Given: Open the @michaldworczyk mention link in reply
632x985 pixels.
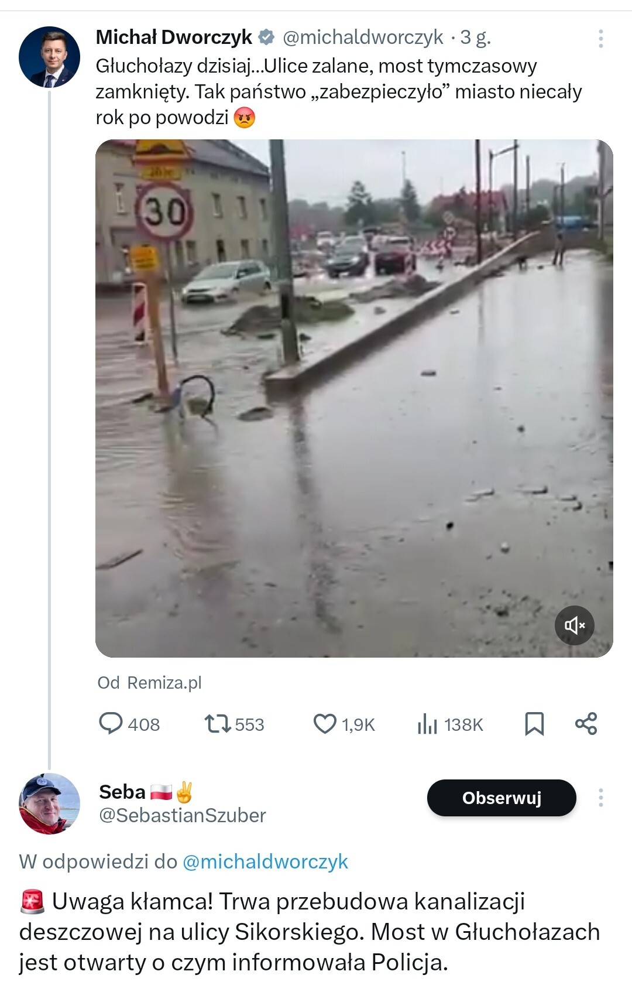Looking at the screenshot, I should point(265,861).
